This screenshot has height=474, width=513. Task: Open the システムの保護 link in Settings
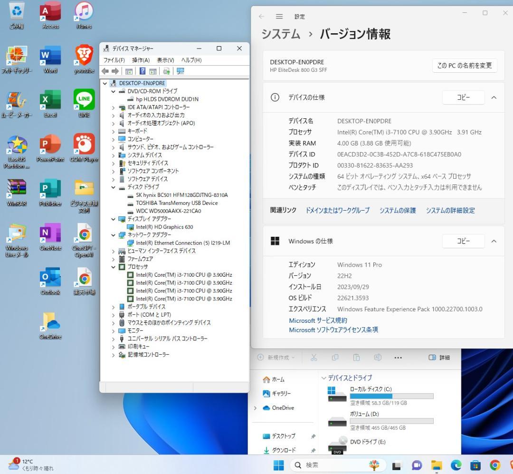[398, 210]
